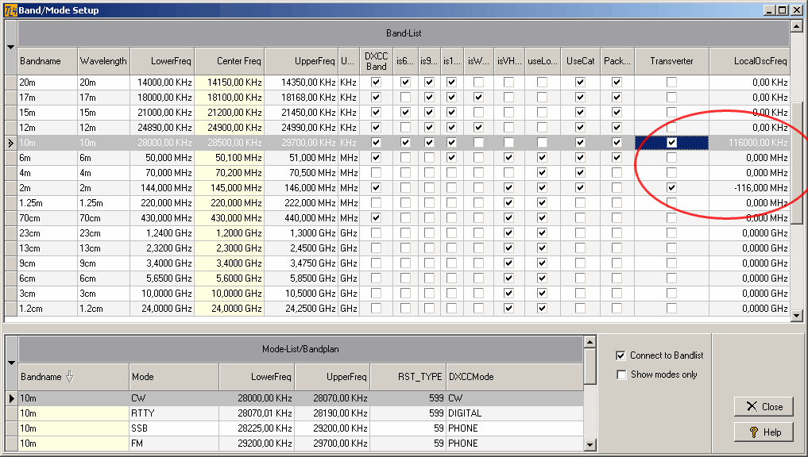This screenshot has height=457, width=808.
Task: Click the Band/Mode Setup title bar app icon
Action: (10, 10)
